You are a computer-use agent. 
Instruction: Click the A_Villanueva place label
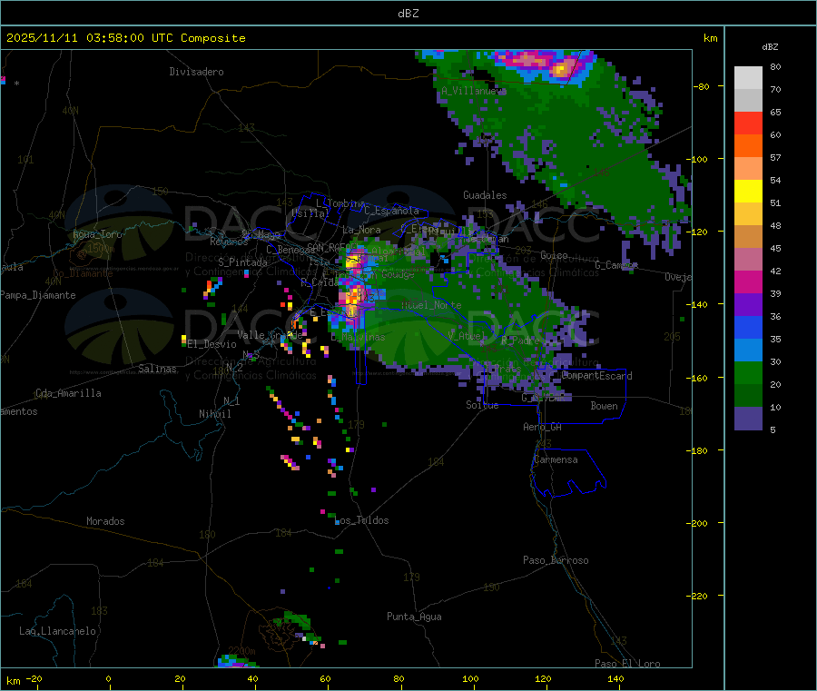click(474, 91)
